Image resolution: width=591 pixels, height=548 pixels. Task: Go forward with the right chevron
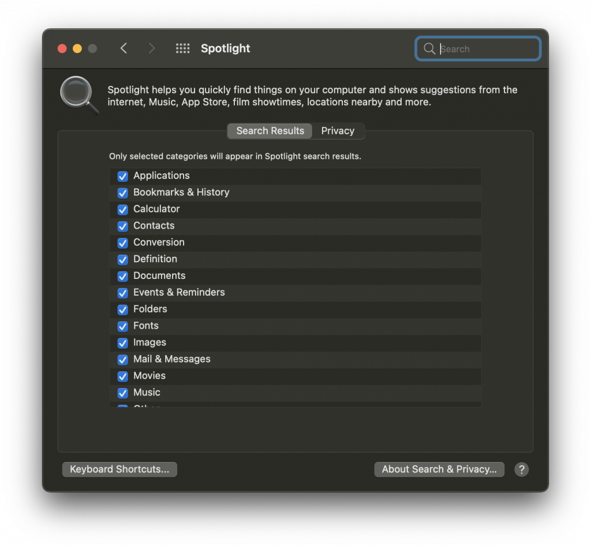[152, 49]
